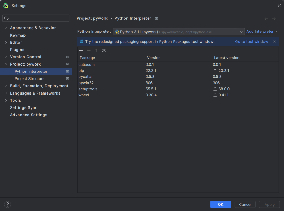Image resolution: width=284 pixels, height=211 pixels.
Task: Sort by Latest version column header
Action: (x=245, y=58)
